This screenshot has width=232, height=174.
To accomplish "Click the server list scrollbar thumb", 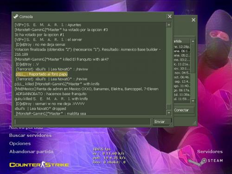I will [193, 58].
